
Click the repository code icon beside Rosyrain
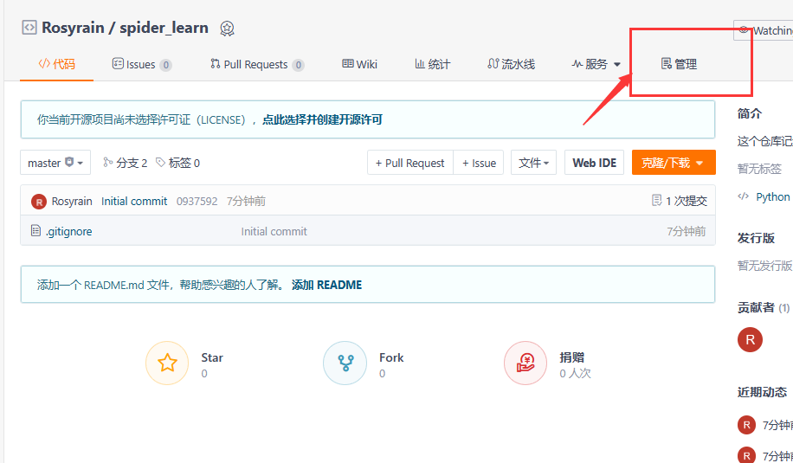[x=29, y=28]
